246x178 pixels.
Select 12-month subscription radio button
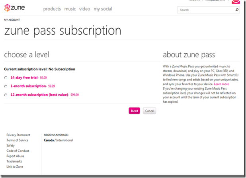coord(6,95)
